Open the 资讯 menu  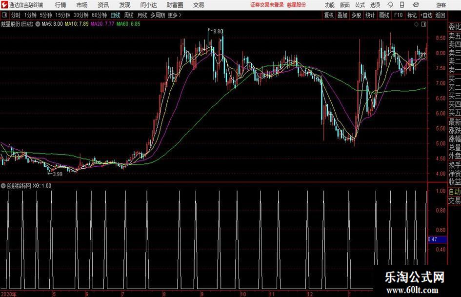click(103, 5)
